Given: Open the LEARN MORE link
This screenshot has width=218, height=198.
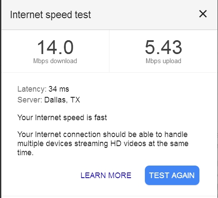Looking at the screenshot, I should [x=106, y=176].
